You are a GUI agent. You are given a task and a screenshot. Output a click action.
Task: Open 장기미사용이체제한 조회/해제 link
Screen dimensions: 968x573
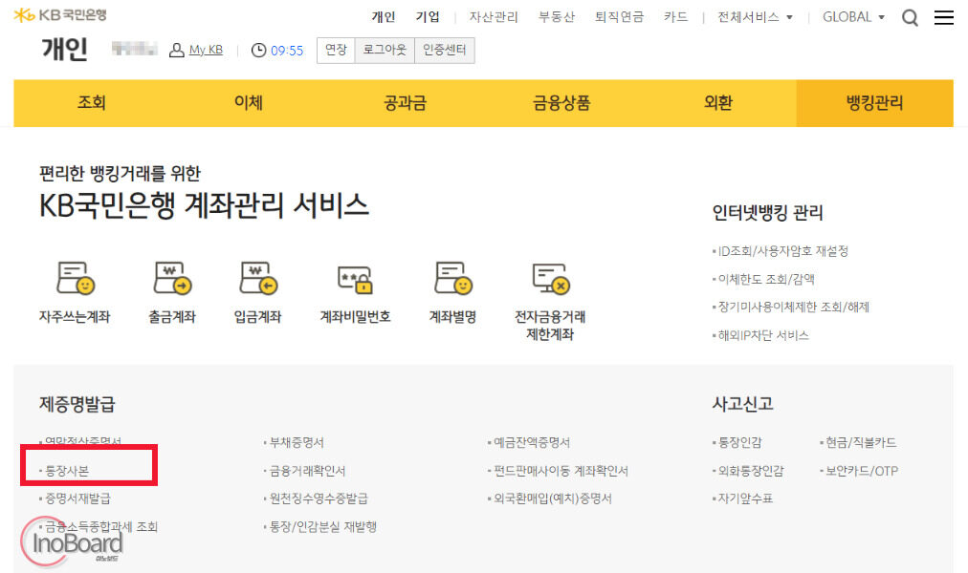coord(793,307)
